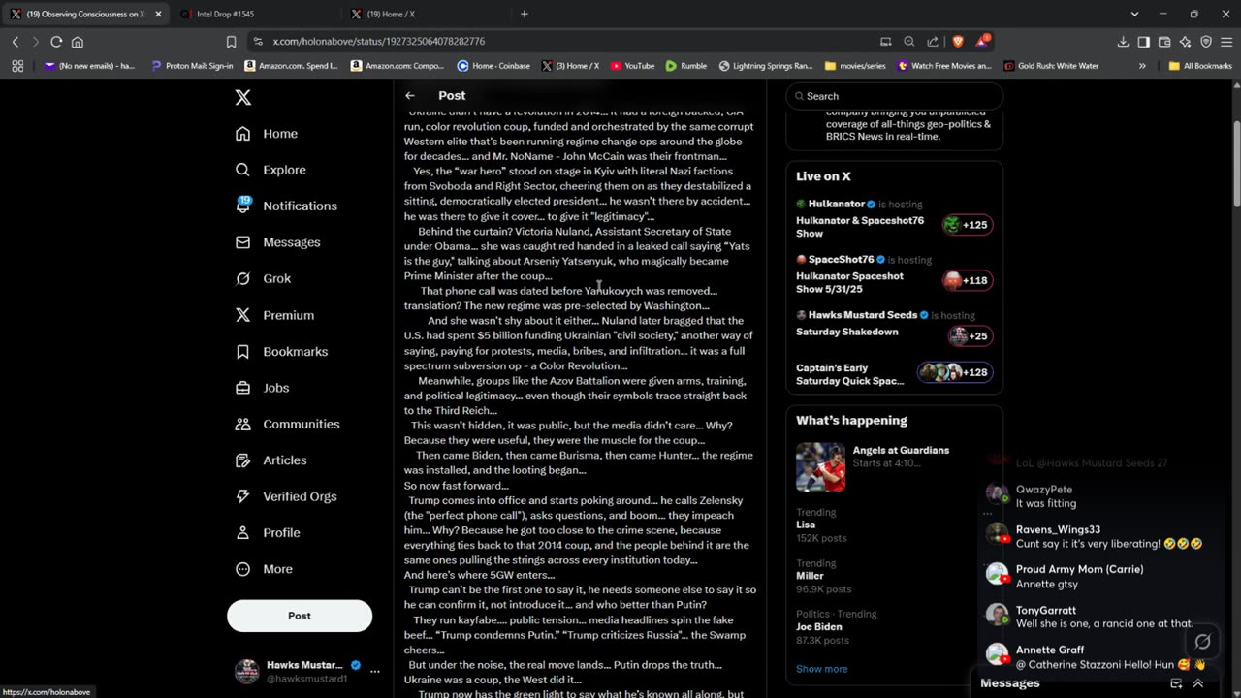
Task: Click the X Search field
Action: point(894,96)
